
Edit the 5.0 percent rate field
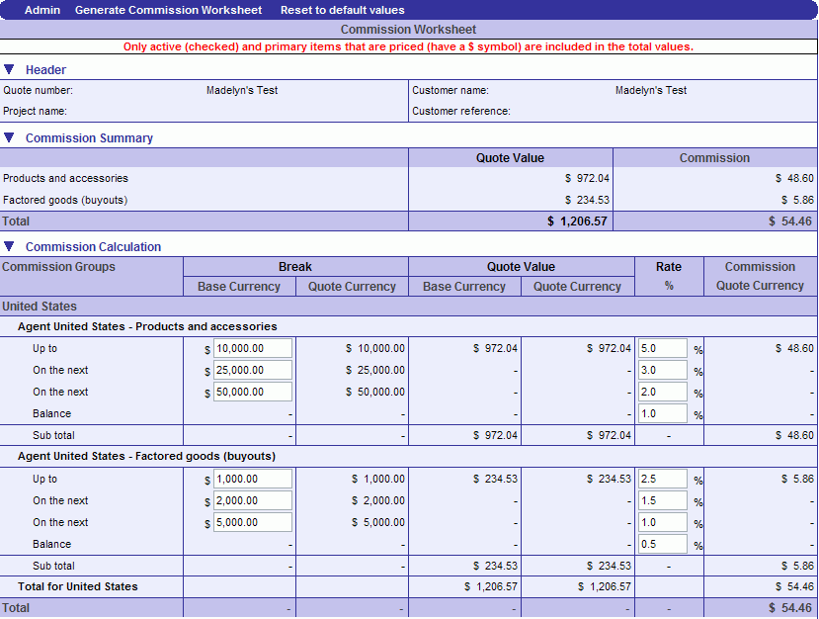click(662, 348)
